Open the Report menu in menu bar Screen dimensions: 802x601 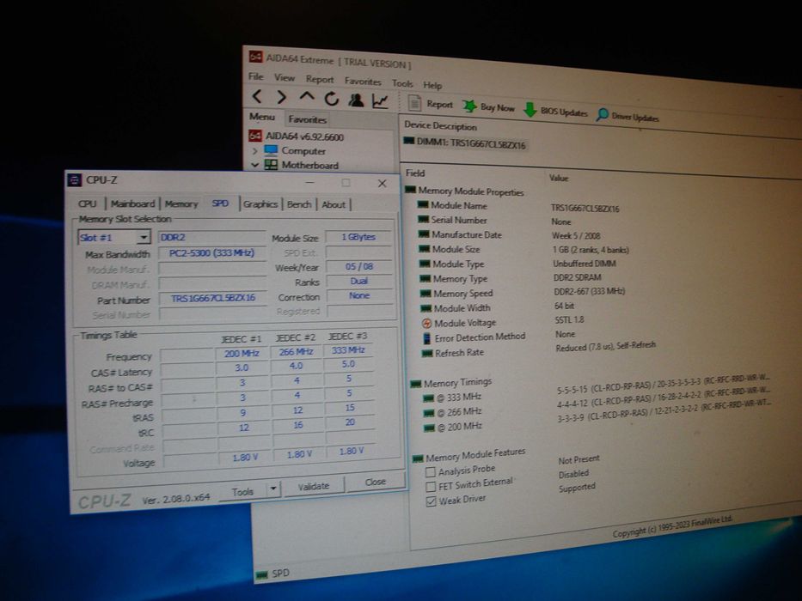(320, 79)
